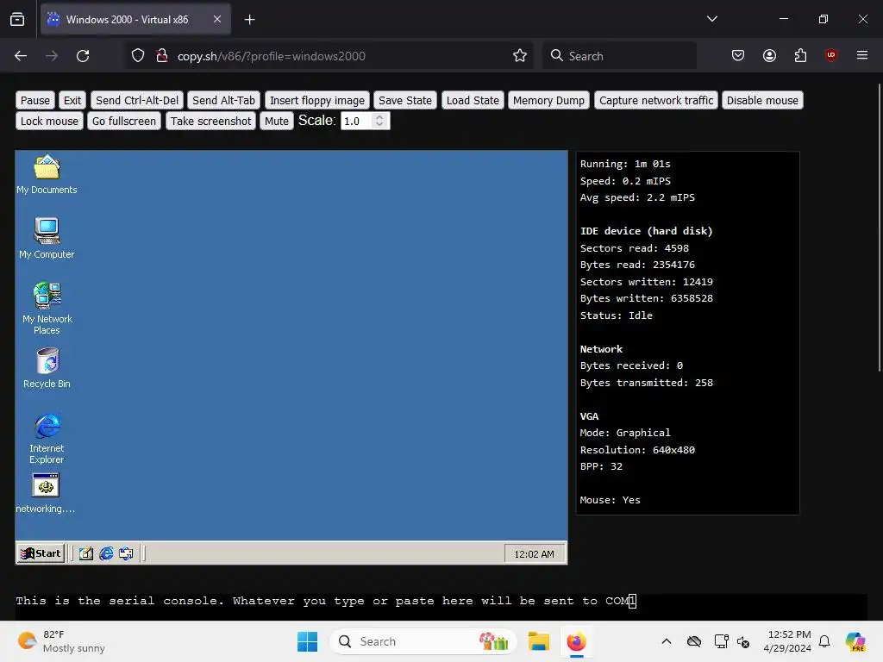Open uBlock Origin extension icon
Viewport: 883px width, 662px height.
point(830,55)
